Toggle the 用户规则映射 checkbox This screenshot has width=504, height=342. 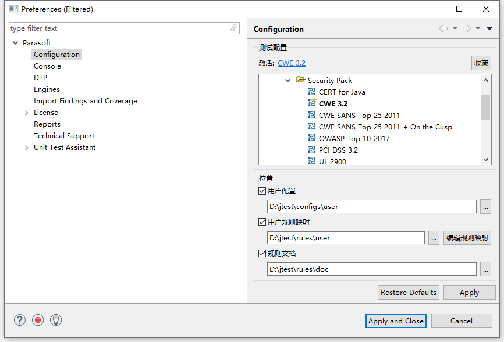pyautogui.click(x=262, y=222)
